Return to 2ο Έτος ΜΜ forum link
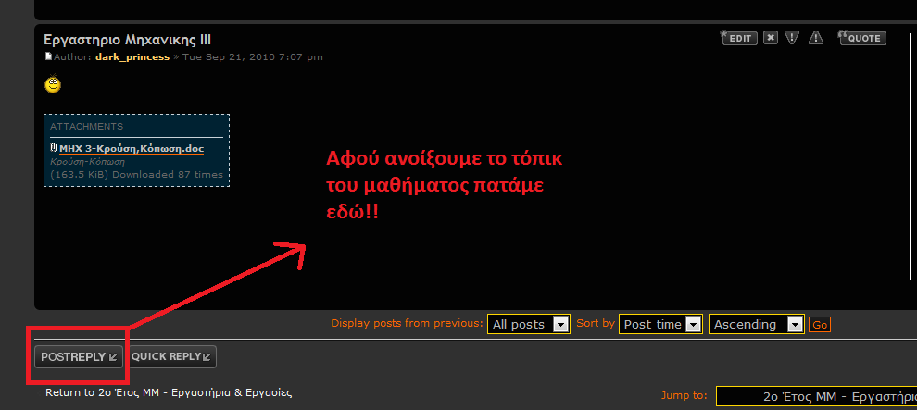The height and width of the screenshot is (410, 917). coord(169,392)
